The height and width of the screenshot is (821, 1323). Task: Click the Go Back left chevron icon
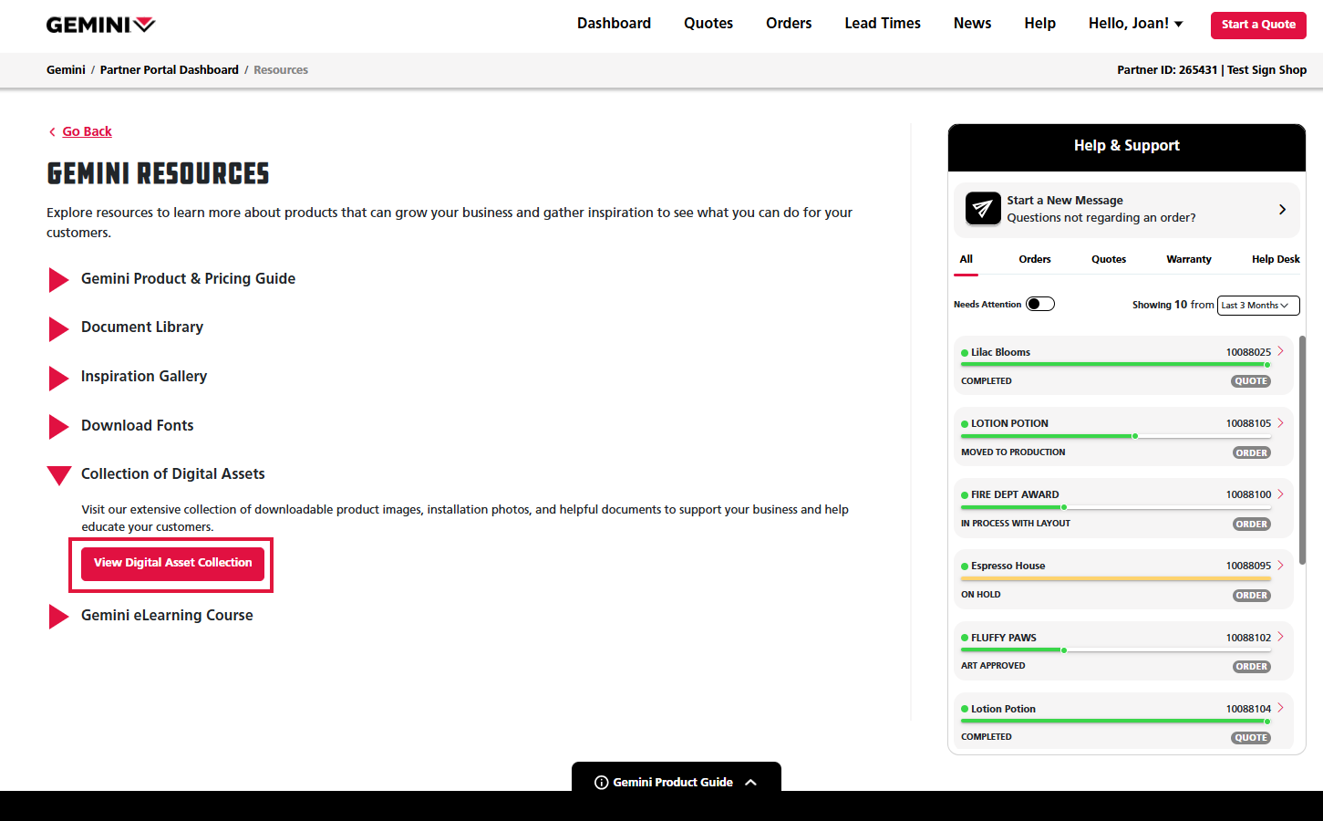click(52, 132)
